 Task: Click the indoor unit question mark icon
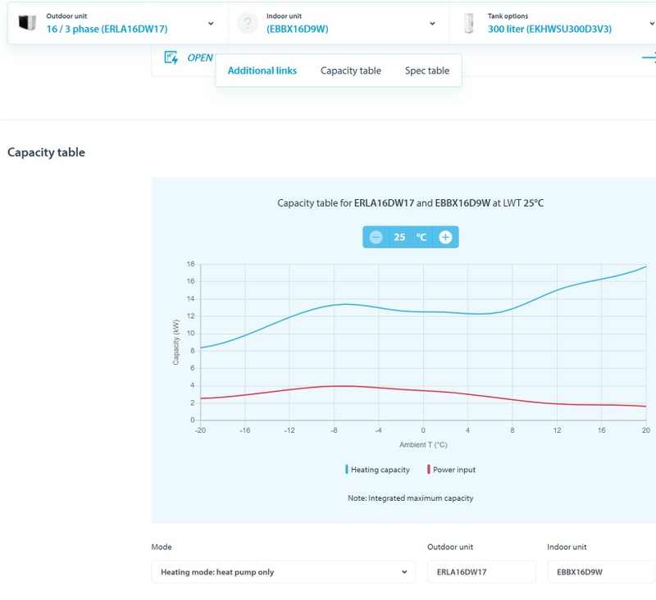(248, 23)
